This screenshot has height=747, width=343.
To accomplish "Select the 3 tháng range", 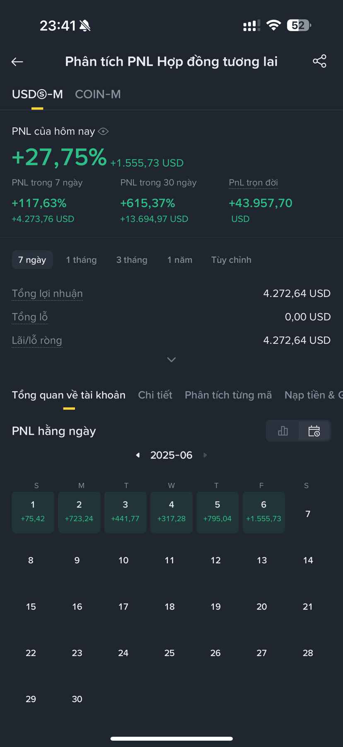I will coord(132,260).
